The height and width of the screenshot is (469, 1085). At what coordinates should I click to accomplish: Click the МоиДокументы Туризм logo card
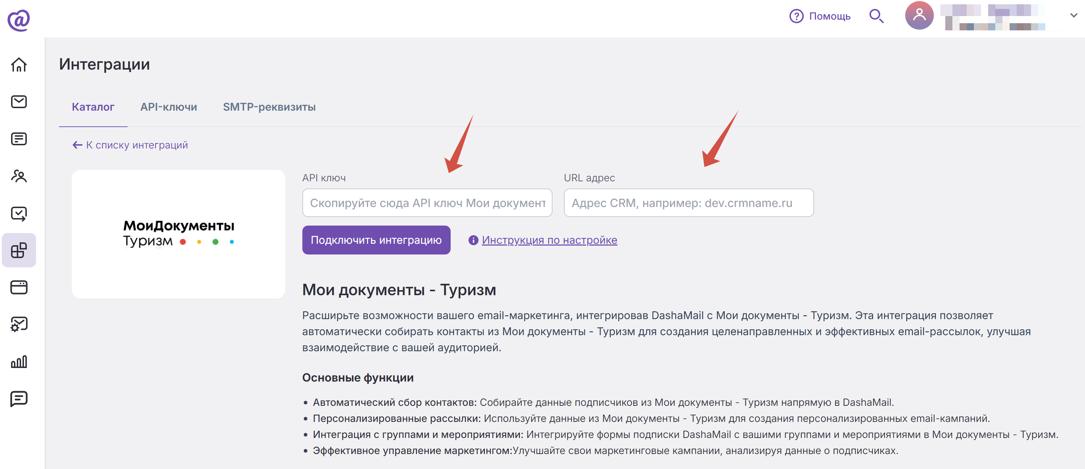point(178,234)
